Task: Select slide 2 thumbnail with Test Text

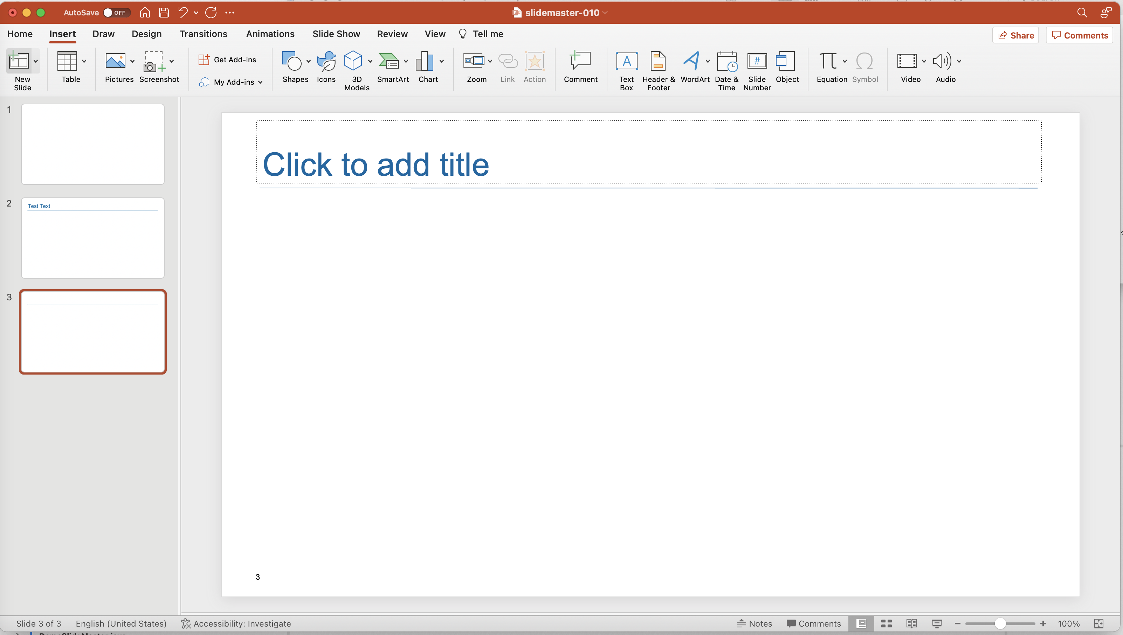Action: pos(92,238)
